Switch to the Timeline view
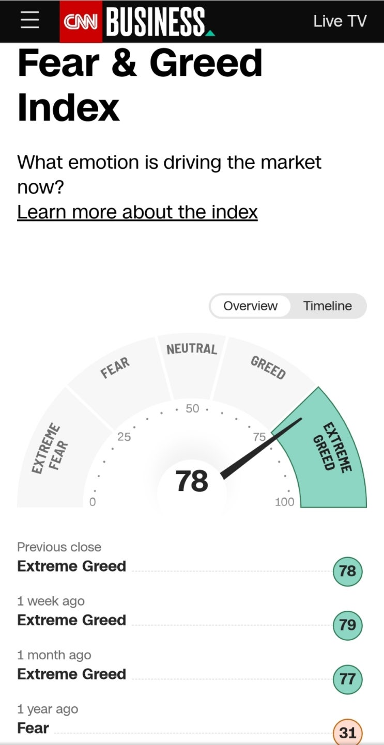The height and width of the screenshot is (745, 384). coord(327,306)
